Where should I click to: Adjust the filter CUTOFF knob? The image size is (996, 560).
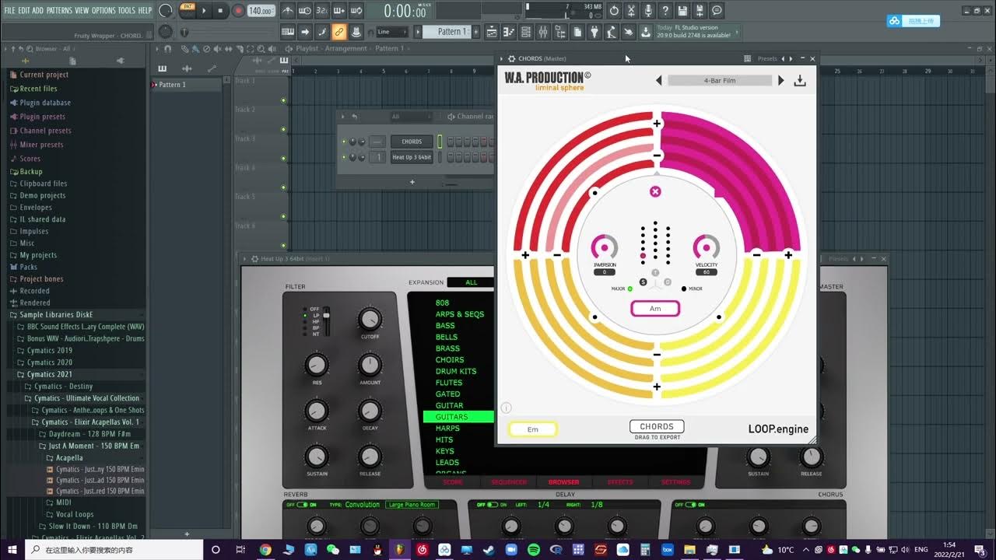click(370, 319)
